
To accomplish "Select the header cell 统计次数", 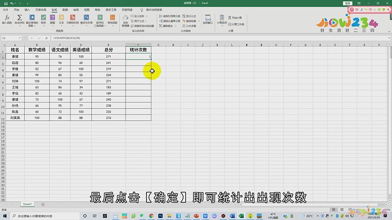I will coord(138,50).
